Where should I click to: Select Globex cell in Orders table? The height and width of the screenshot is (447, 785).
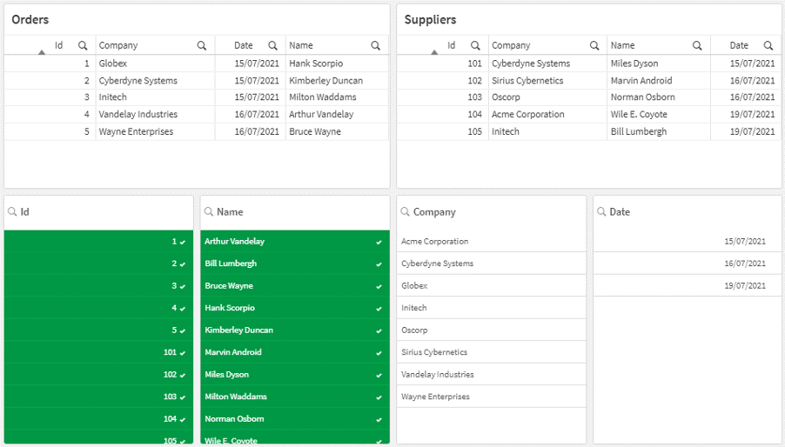coord(155,63)
